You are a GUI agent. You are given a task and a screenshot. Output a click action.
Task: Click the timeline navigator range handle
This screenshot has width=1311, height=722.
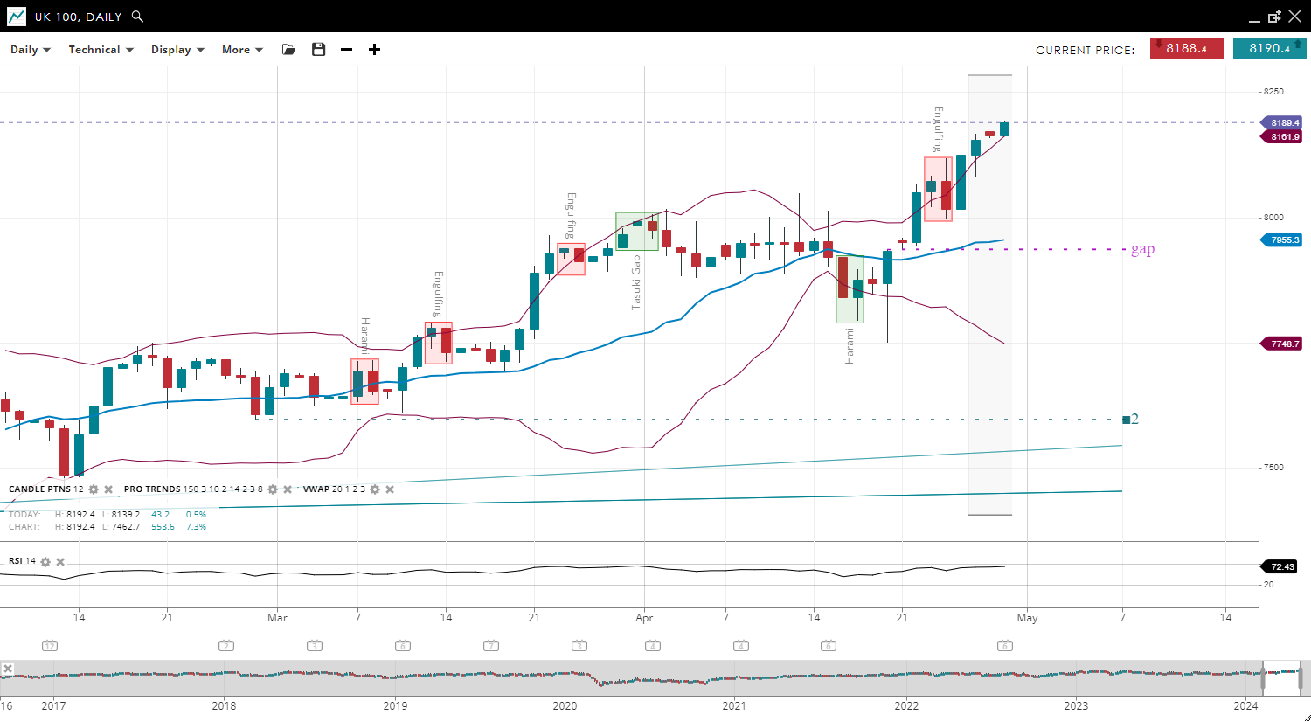(x=1263, y=677)
